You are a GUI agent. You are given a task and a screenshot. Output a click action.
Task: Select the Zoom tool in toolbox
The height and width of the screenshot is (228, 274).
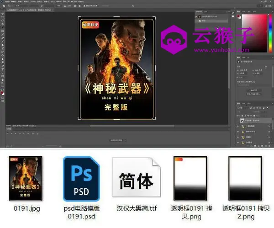3,83
